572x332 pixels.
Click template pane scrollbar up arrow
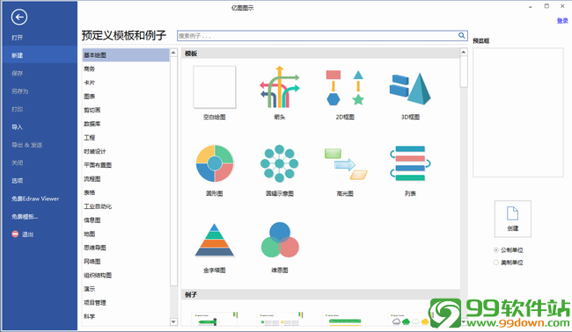464,52
